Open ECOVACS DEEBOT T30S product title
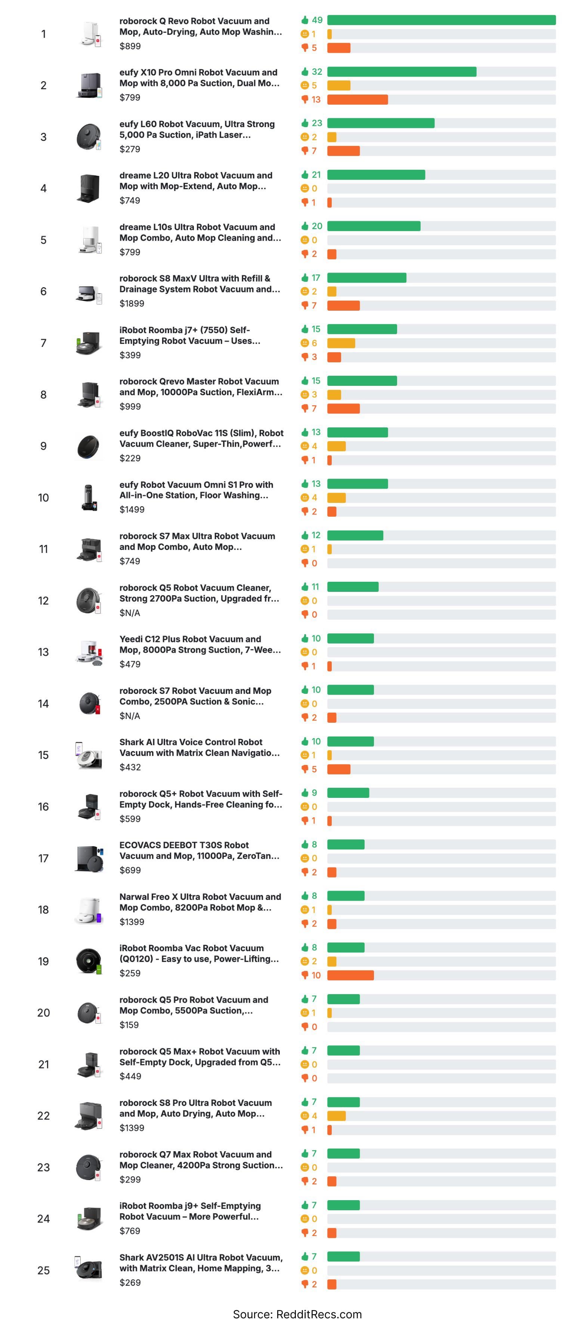Viewport: 585px width, 1334px height. coord(199,850)
